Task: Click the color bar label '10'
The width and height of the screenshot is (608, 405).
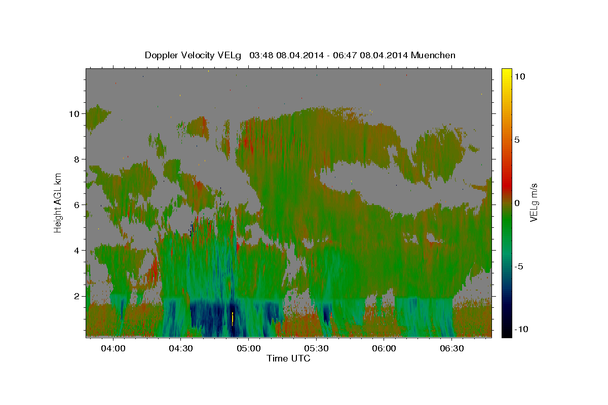Action: tap(519, 76)
